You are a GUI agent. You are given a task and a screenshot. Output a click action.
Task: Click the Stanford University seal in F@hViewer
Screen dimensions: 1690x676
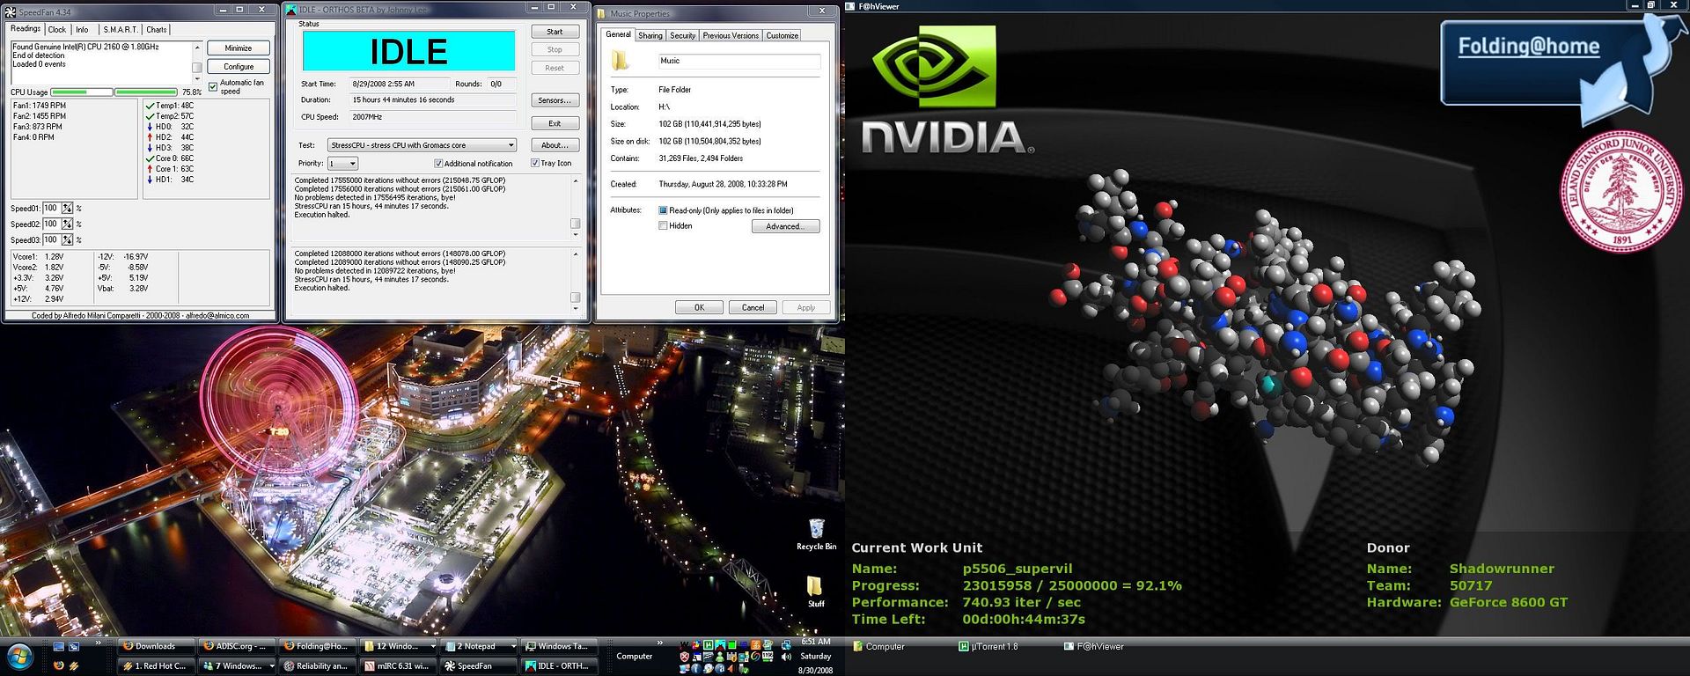click(x=1621, y=191)
